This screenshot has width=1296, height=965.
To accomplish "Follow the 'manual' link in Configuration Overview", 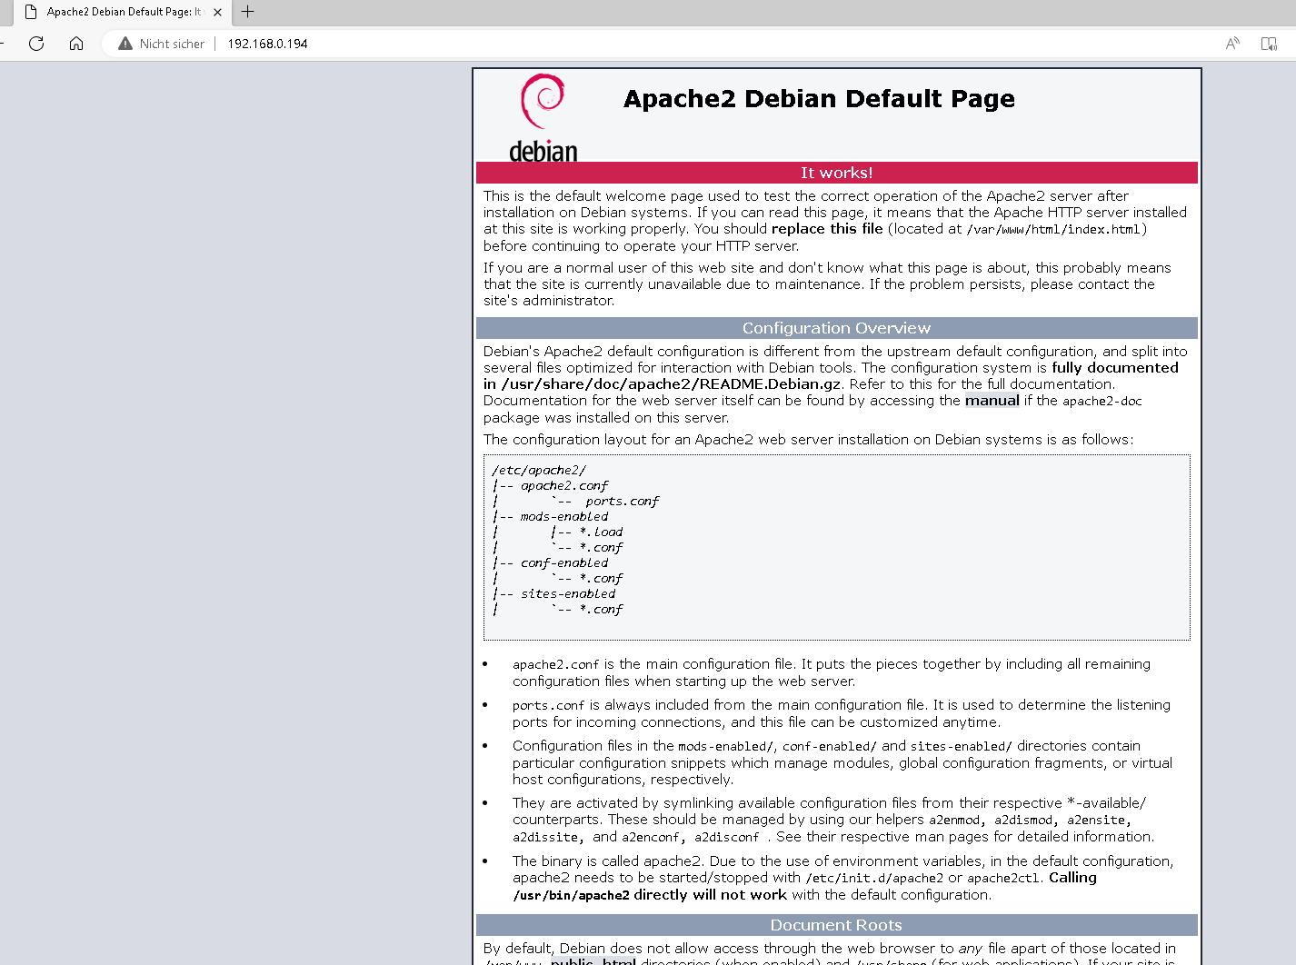I will click(992, 401).
